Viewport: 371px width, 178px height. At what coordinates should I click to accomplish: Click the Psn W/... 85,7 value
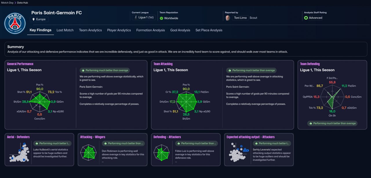click(320, 86)
